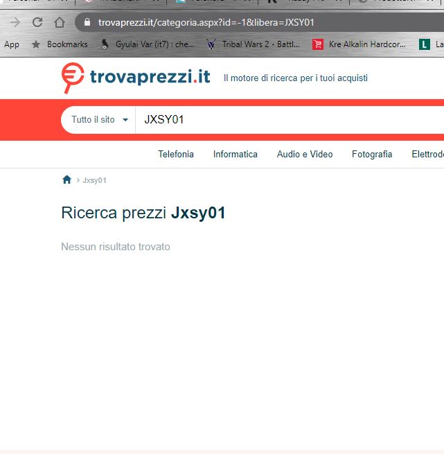Screen dimensions: 444x454
Task: Open the Tribal Wars 2 bookmark
Action: pyautogui.click(x=260, y=44)
